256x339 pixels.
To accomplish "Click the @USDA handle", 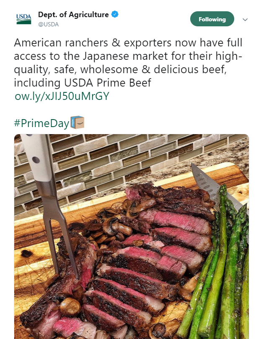I will coord(48,24).
